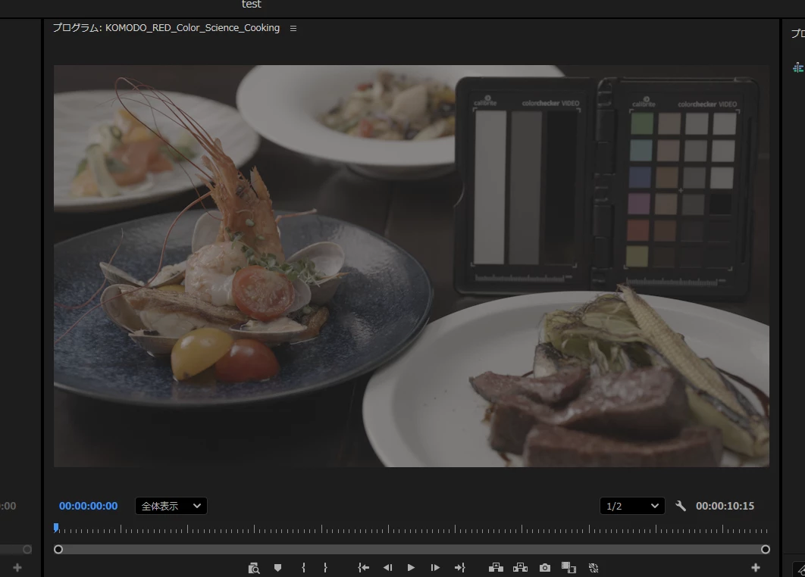
Task: Open the button editor plus icon
Action: click(755, 567)
